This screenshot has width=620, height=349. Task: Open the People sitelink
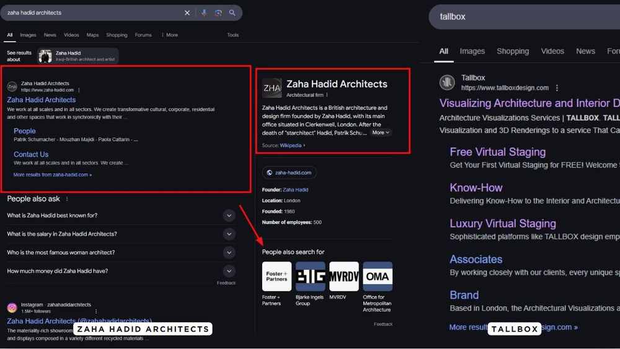25,131
